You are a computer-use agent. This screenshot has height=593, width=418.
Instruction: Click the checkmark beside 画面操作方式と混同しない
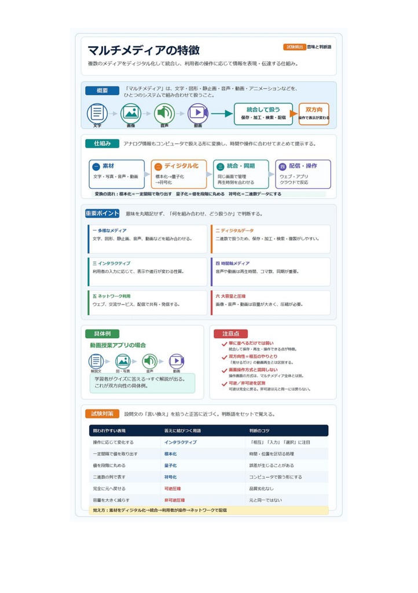(x=225, y=370)
